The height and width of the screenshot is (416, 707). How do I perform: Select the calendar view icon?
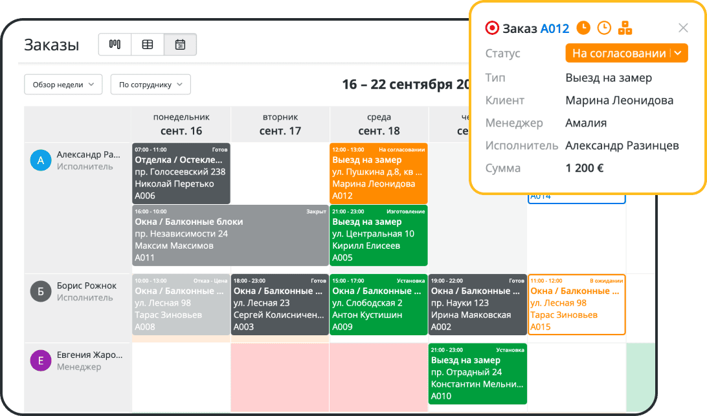coord(181,45)
